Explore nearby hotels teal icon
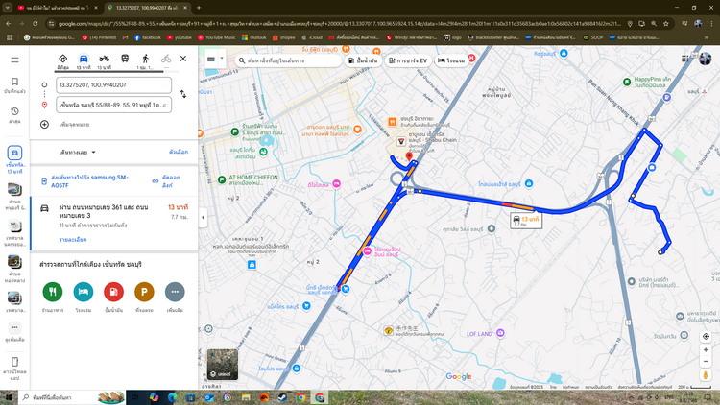720x405 pixels. 84,292
